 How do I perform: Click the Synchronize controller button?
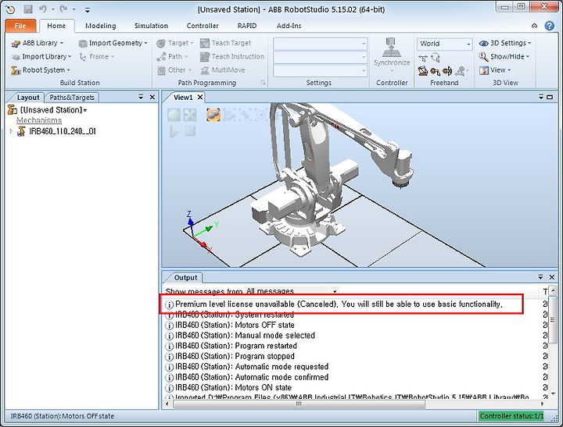(x=392, y=55)
